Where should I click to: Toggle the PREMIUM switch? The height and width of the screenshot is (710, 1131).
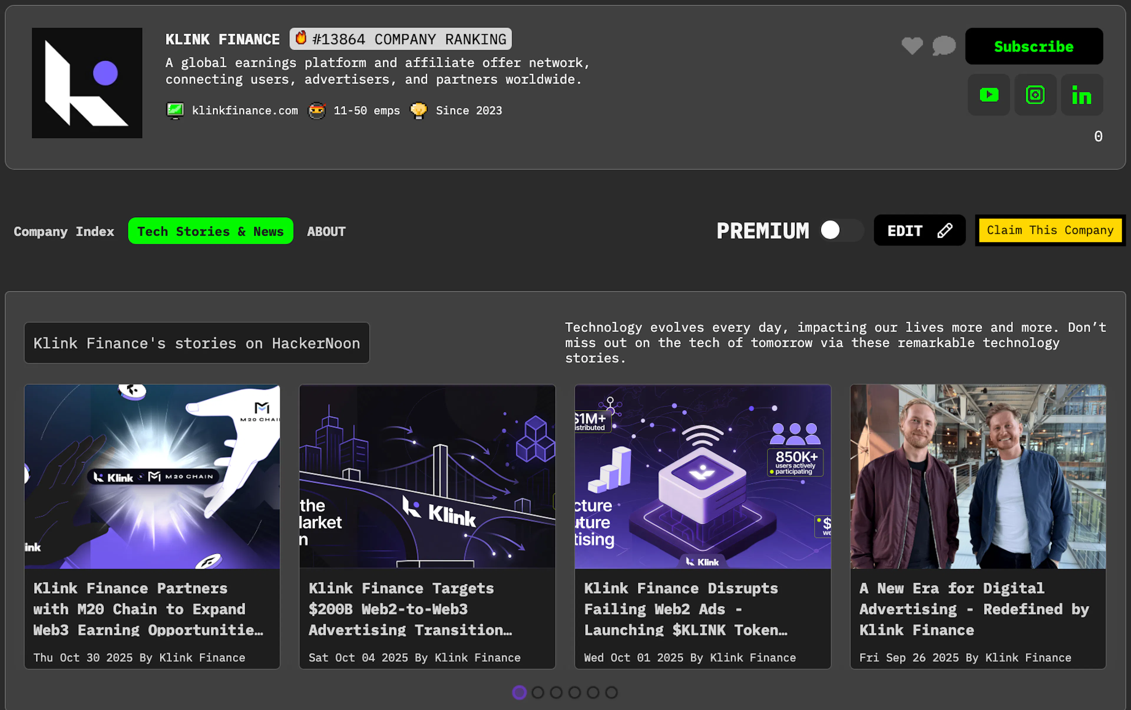pyautogui.click(x=842, y=230)
